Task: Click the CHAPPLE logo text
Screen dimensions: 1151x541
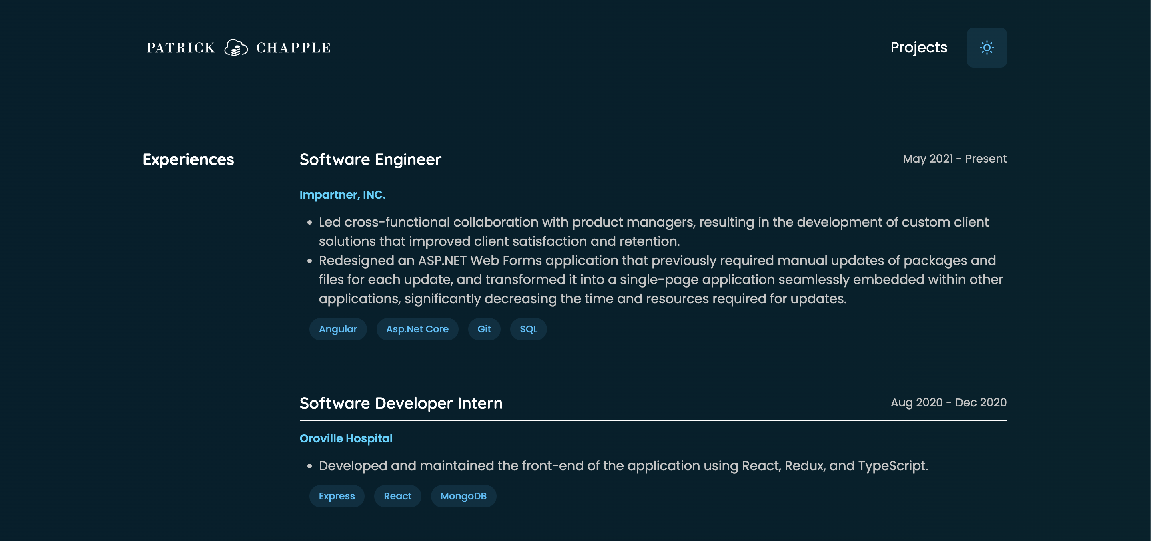Action: coord(294,47)
